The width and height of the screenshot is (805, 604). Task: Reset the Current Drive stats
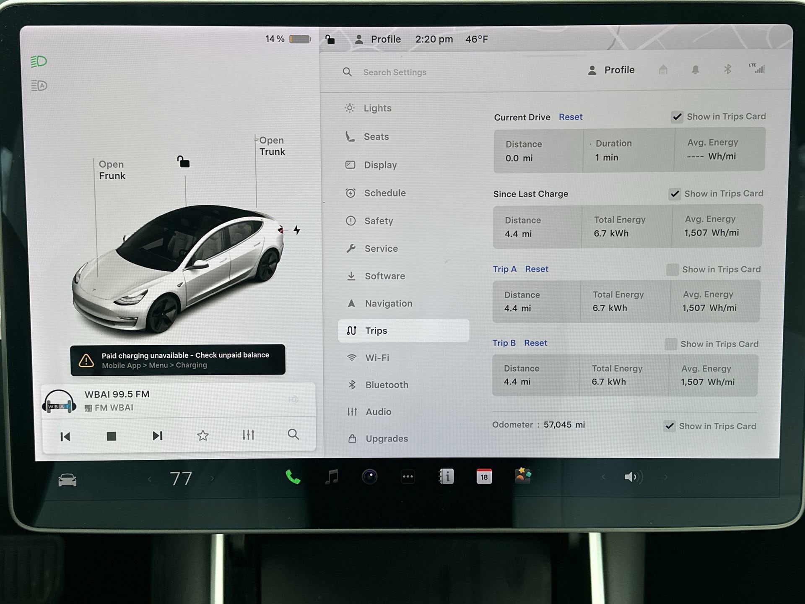click(570, 117)
